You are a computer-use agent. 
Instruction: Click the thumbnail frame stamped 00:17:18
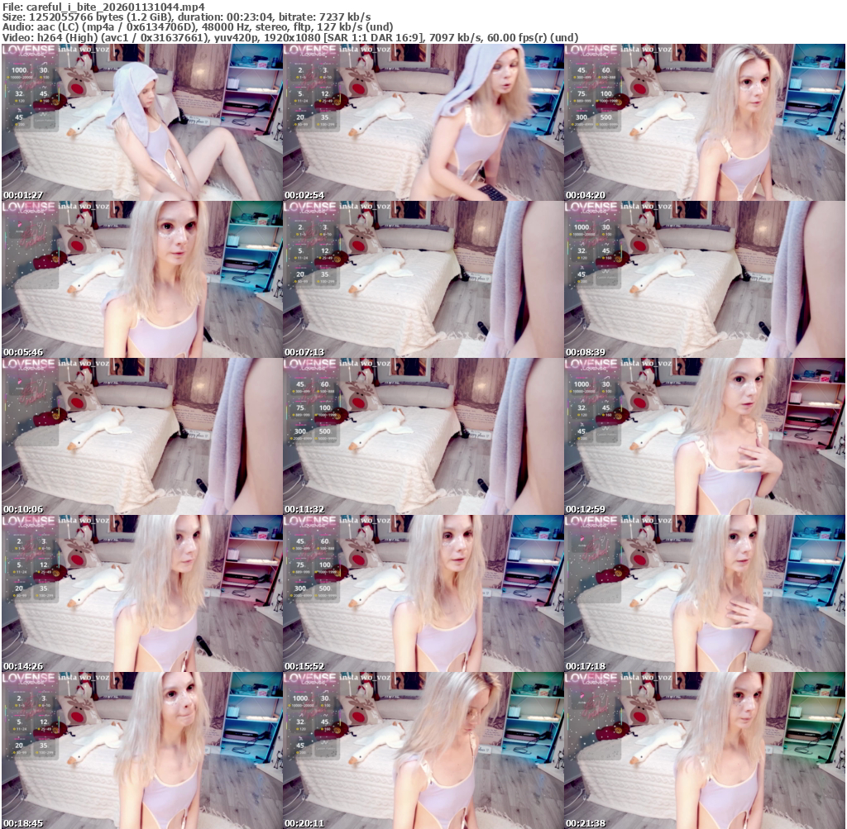[x=705, y=593]
